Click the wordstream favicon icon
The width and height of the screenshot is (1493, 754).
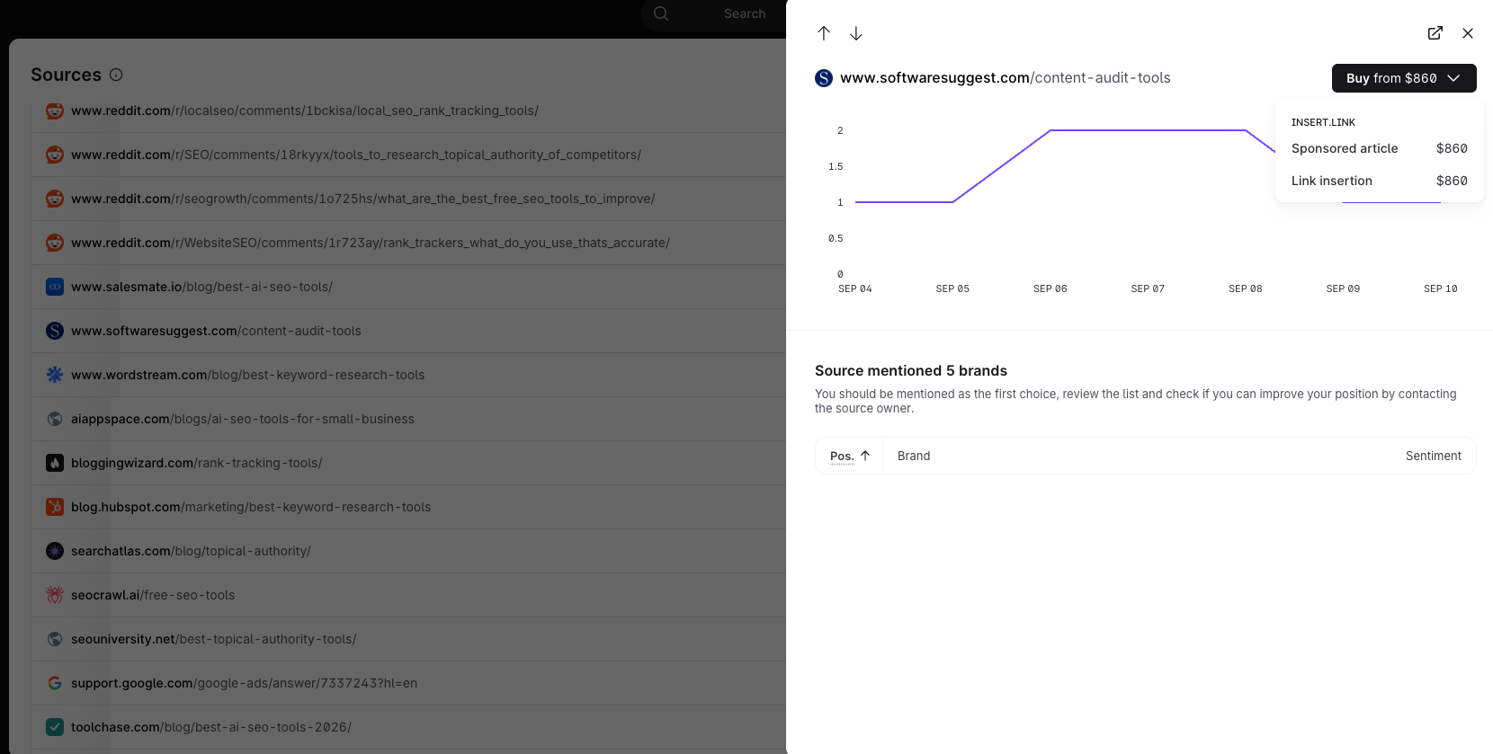55,375
